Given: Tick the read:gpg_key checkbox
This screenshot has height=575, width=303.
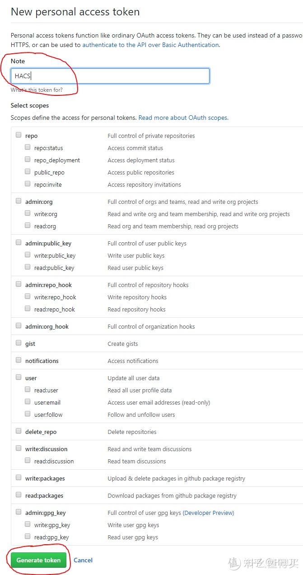Looking at the screenshot, I should pyautogui.click(x=28, y=536).
